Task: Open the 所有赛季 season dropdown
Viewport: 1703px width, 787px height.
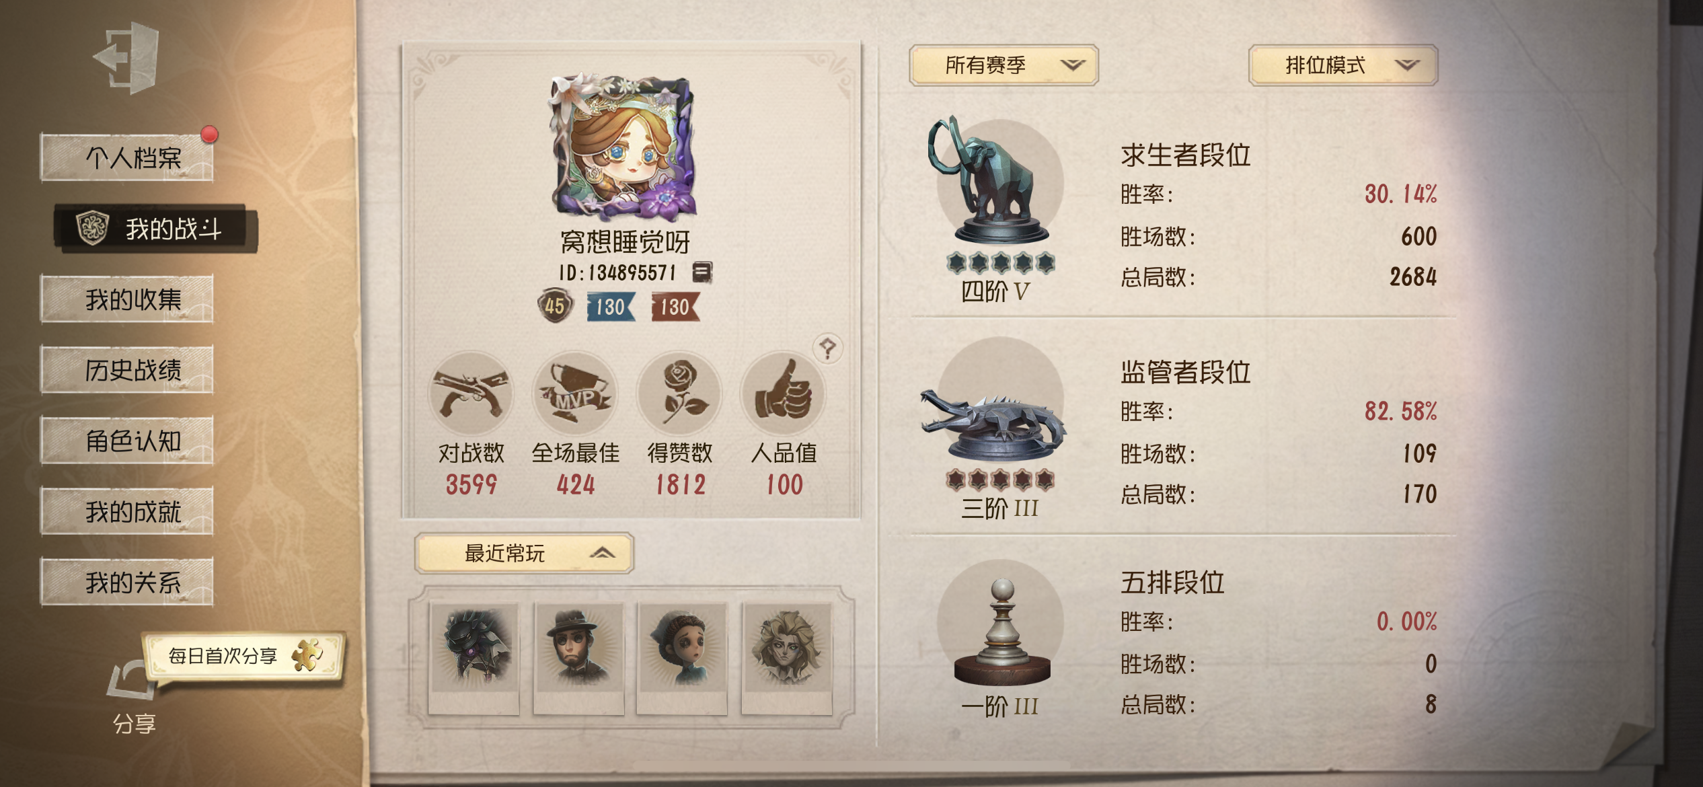Action: point(1004,65)
